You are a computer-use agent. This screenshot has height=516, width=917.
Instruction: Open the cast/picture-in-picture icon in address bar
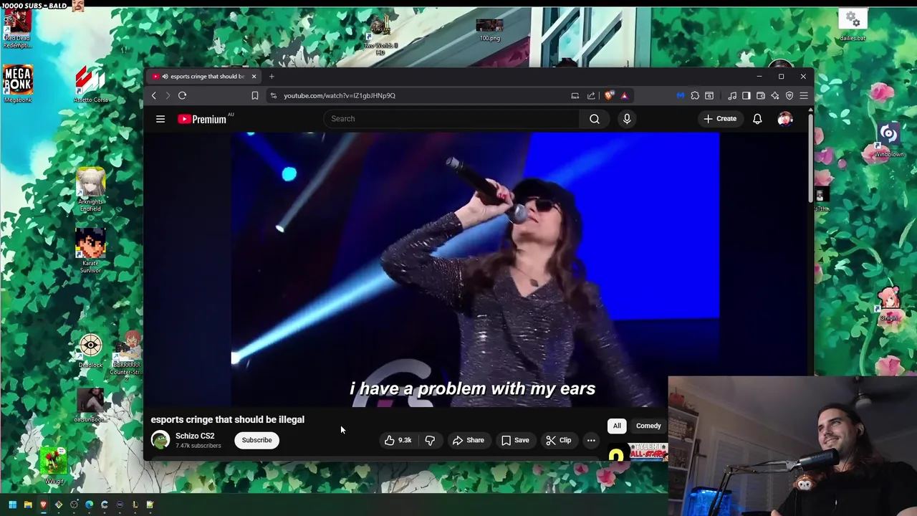click(x=575, y=95)
